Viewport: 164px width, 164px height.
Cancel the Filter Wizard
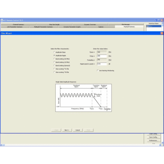click(78, 130)
